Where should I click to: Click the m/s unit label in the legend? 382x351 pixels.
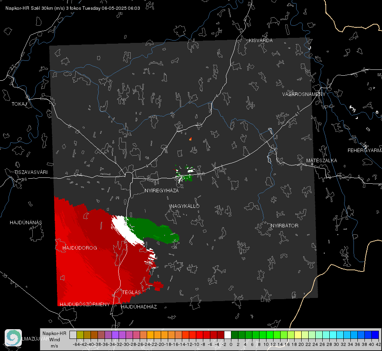54,346
